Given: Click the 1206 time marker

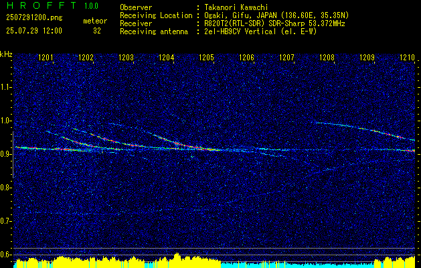Looking at the screenshot, I should pos(246,58).
